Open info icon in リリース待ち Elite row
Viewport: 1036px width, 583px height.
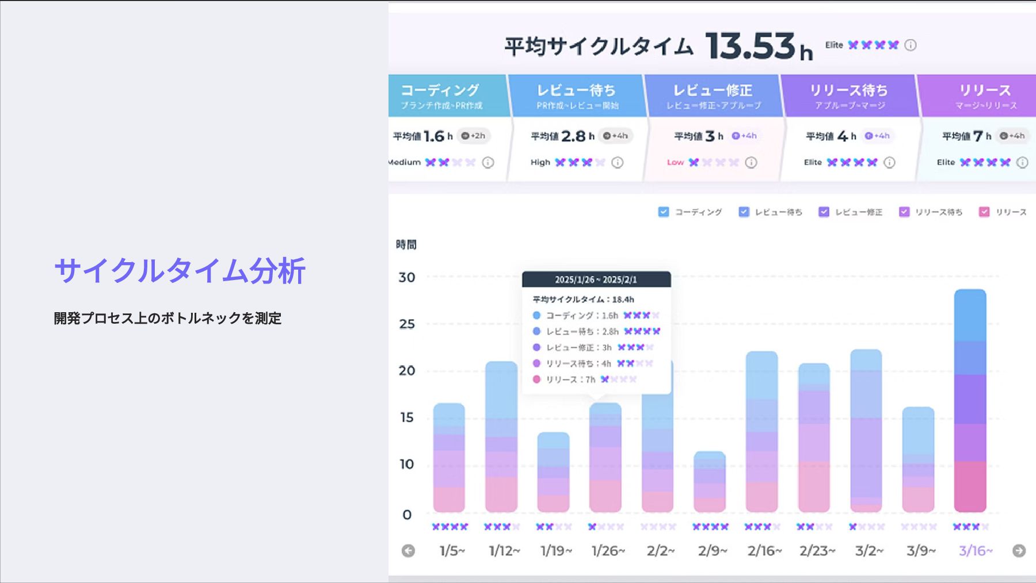click(x=889, y=163)
